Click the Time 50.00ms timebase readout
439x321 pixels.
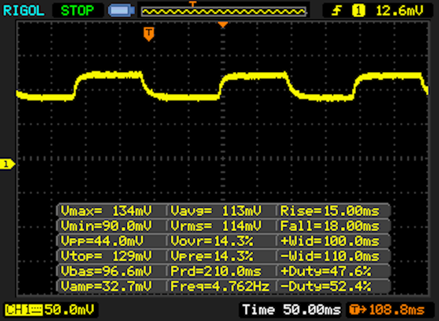292,310
